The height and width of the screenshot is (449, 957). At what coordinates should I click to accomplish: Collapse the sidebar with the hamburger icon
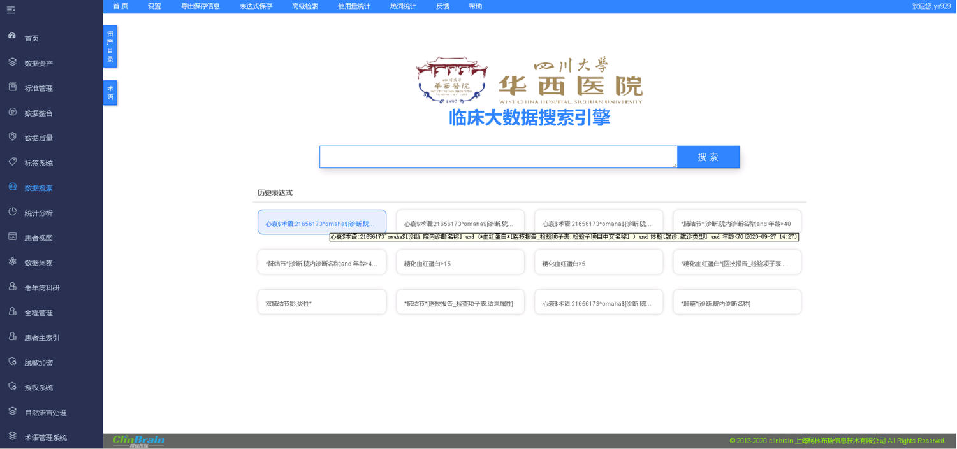[x=11, y=10]
